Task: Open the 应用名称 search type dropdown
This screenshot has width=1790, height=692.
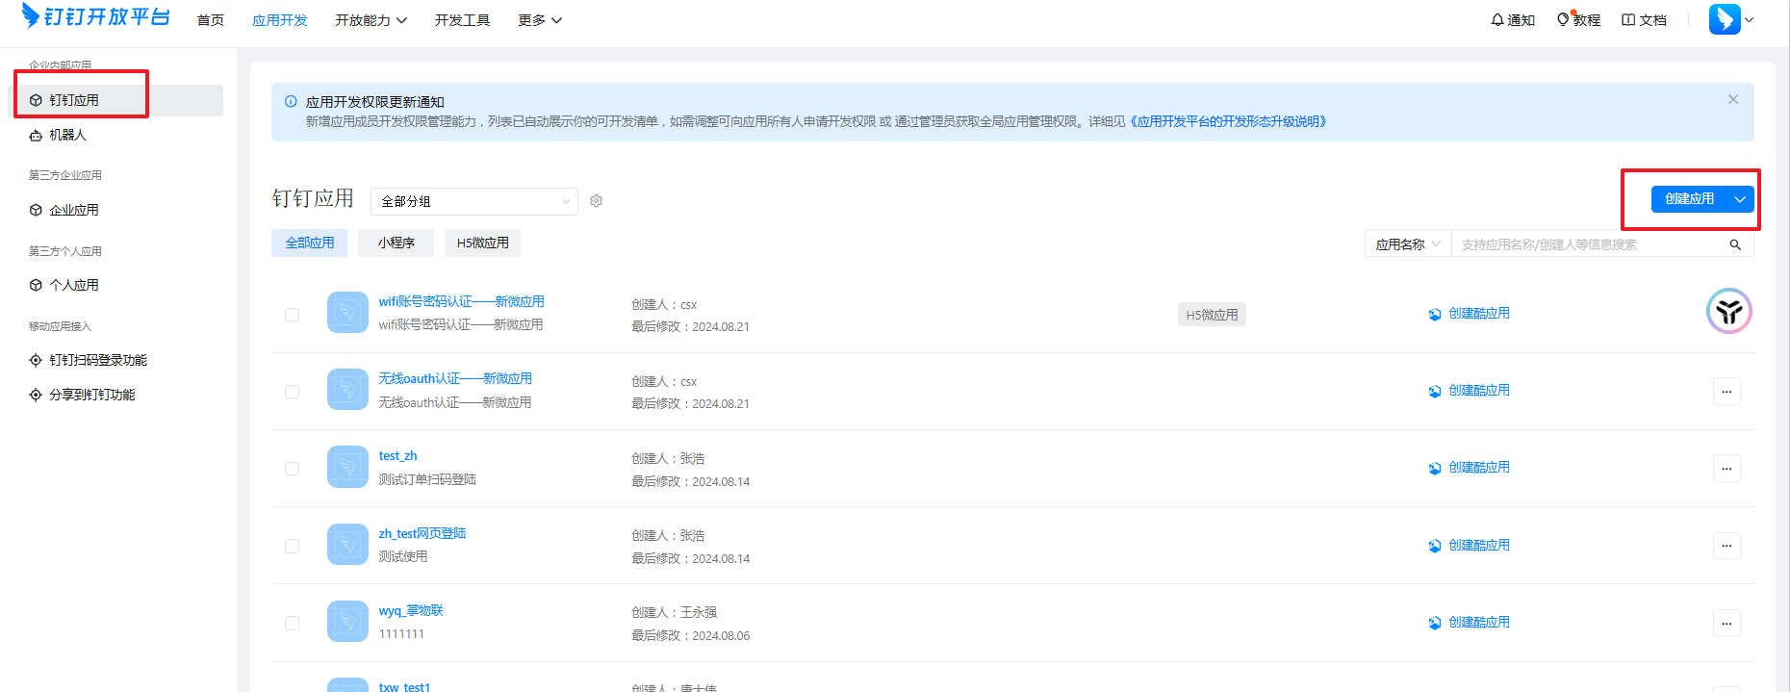Action: 1408,244
